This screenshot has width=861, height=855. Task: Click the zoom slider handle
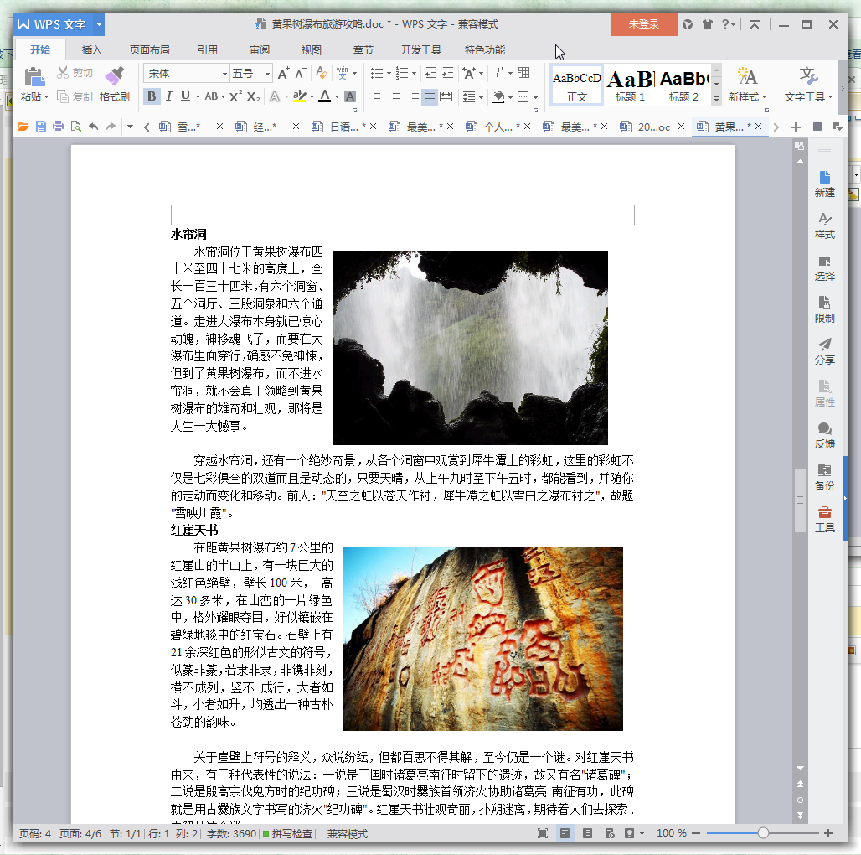[763, 833]
